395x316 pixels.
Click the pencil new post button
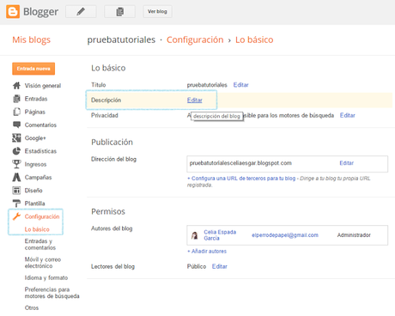coord(81,11)
